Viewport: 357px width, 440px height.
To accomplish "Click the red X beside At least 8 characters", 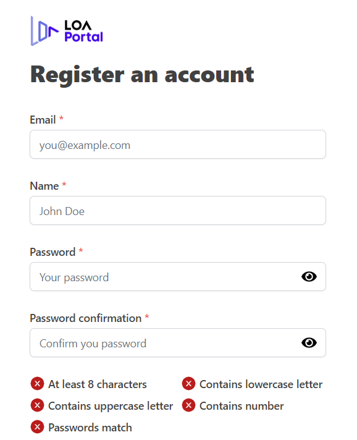I will [37, 384].
